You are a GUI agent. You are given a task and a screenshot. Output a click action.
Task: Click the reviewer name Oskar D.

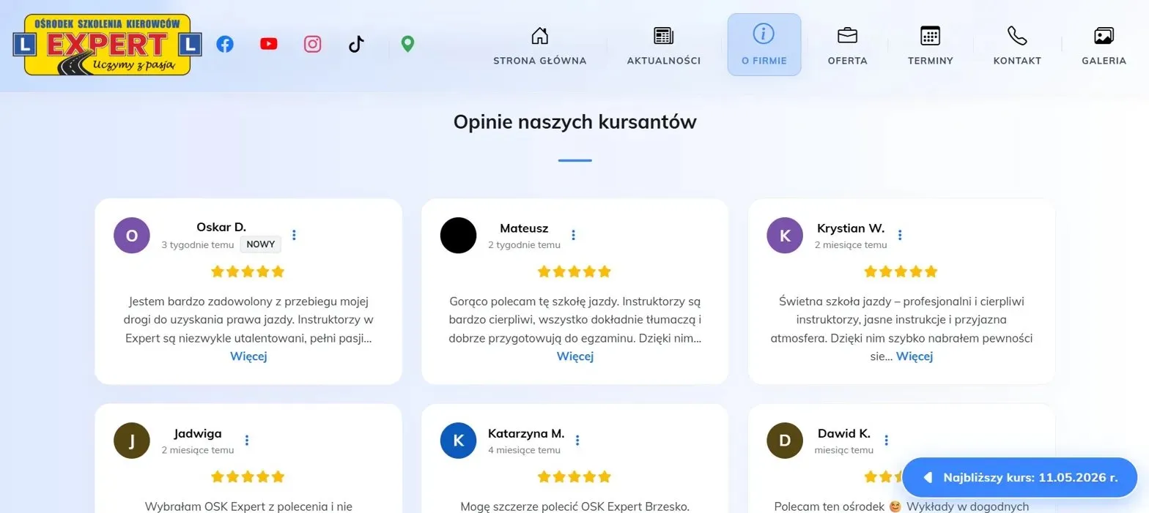coord(221,228)
